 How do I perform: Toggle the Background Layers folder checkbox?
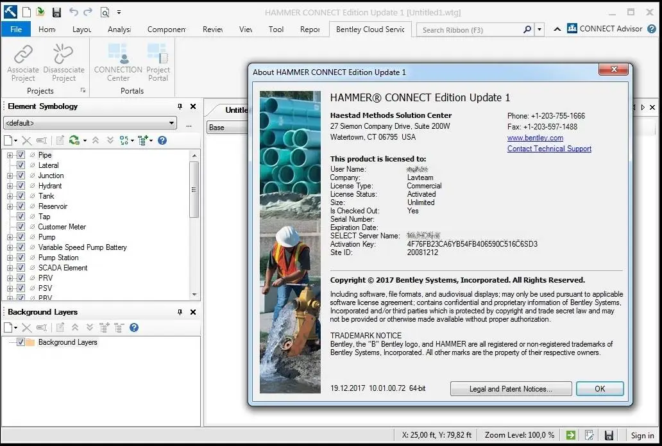21,342
